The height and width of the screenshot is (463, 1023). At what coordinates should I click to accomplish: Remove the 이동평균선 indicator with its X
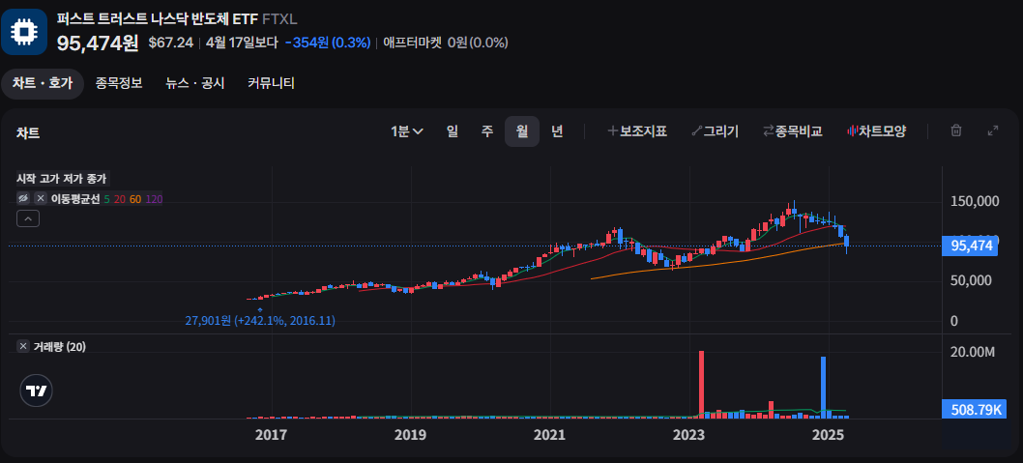point(42,199)
